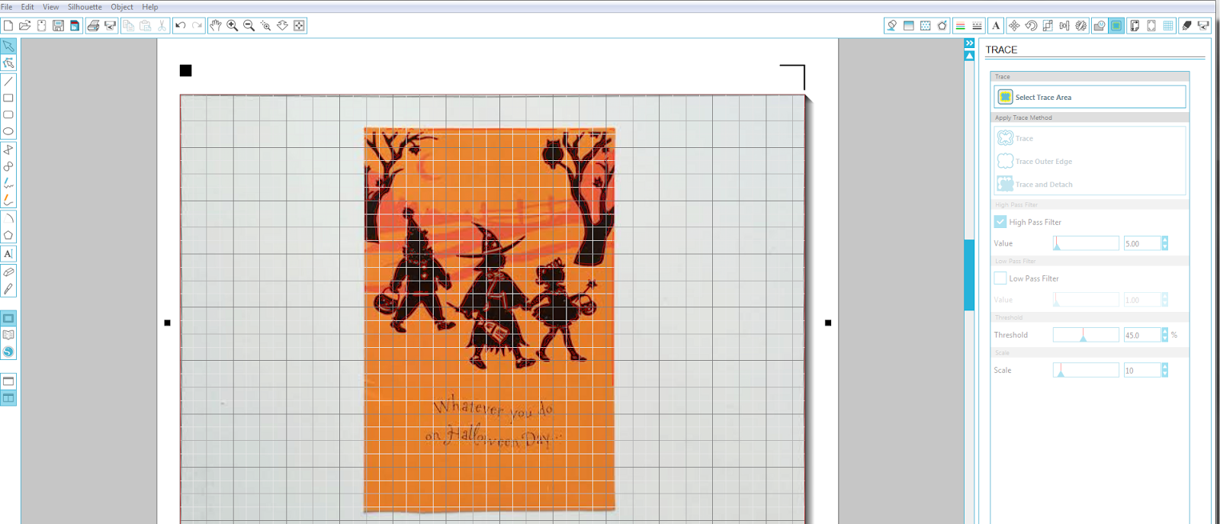Click the Undo arrow
The width and height of the screenshot is (1220, 524).
pyautogui.click(x=181, y=25)
